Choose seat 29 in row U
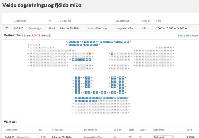199x138 pixels. click(x=73, y=60)
